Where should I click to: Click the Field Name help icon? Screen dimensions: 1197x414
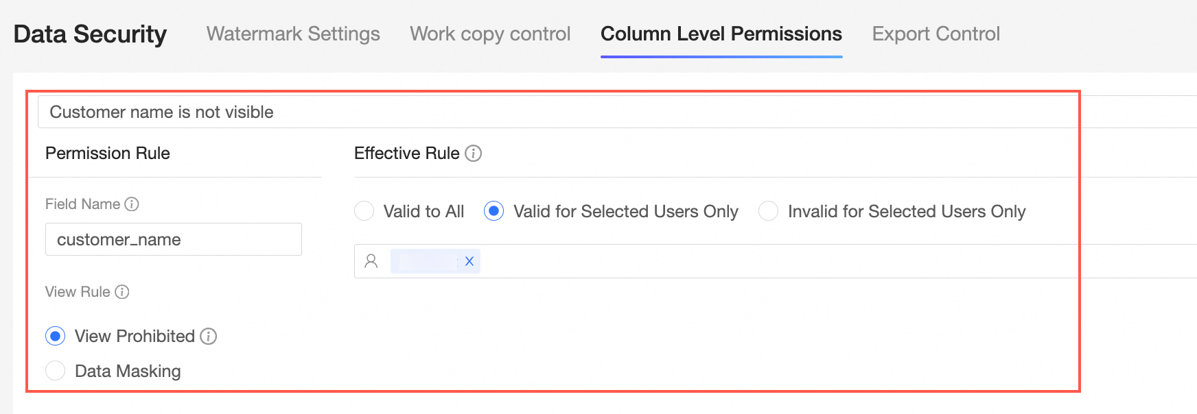(x=132, y=204)
